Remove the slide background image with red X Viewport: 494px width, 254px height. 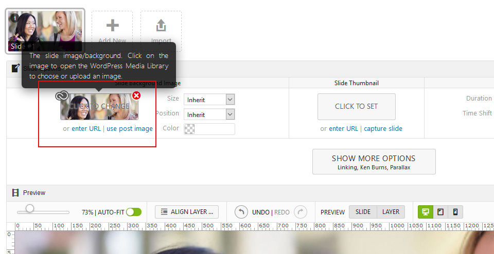pos(136,95)
